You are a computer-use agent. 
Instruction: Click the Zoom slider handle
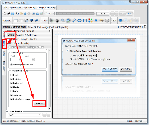coord(56,13)
